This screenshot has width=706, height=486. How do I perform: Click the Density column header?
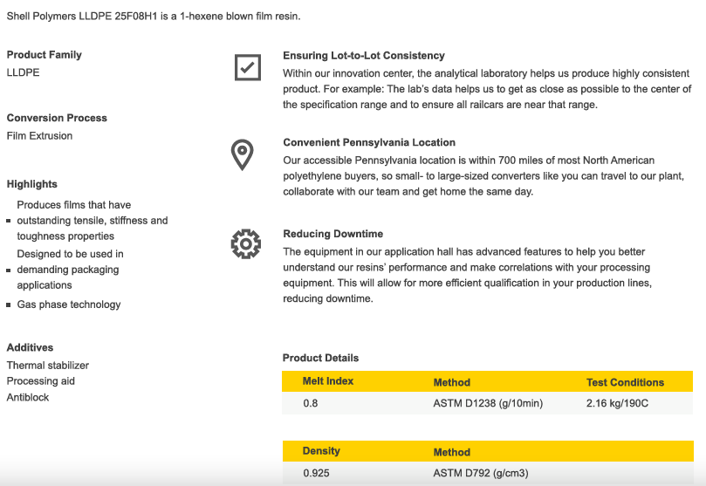[x=321, y=451]
